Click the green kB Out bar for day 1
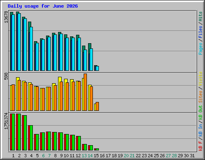This screenshot has height=160, width=205. pos(13,132)
